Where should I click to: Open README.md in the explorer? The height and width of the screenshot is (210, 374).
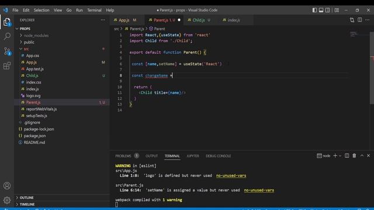coord(61,142)
